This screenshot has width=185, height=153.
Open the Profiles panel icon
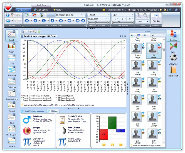click(x=173, y=36)
